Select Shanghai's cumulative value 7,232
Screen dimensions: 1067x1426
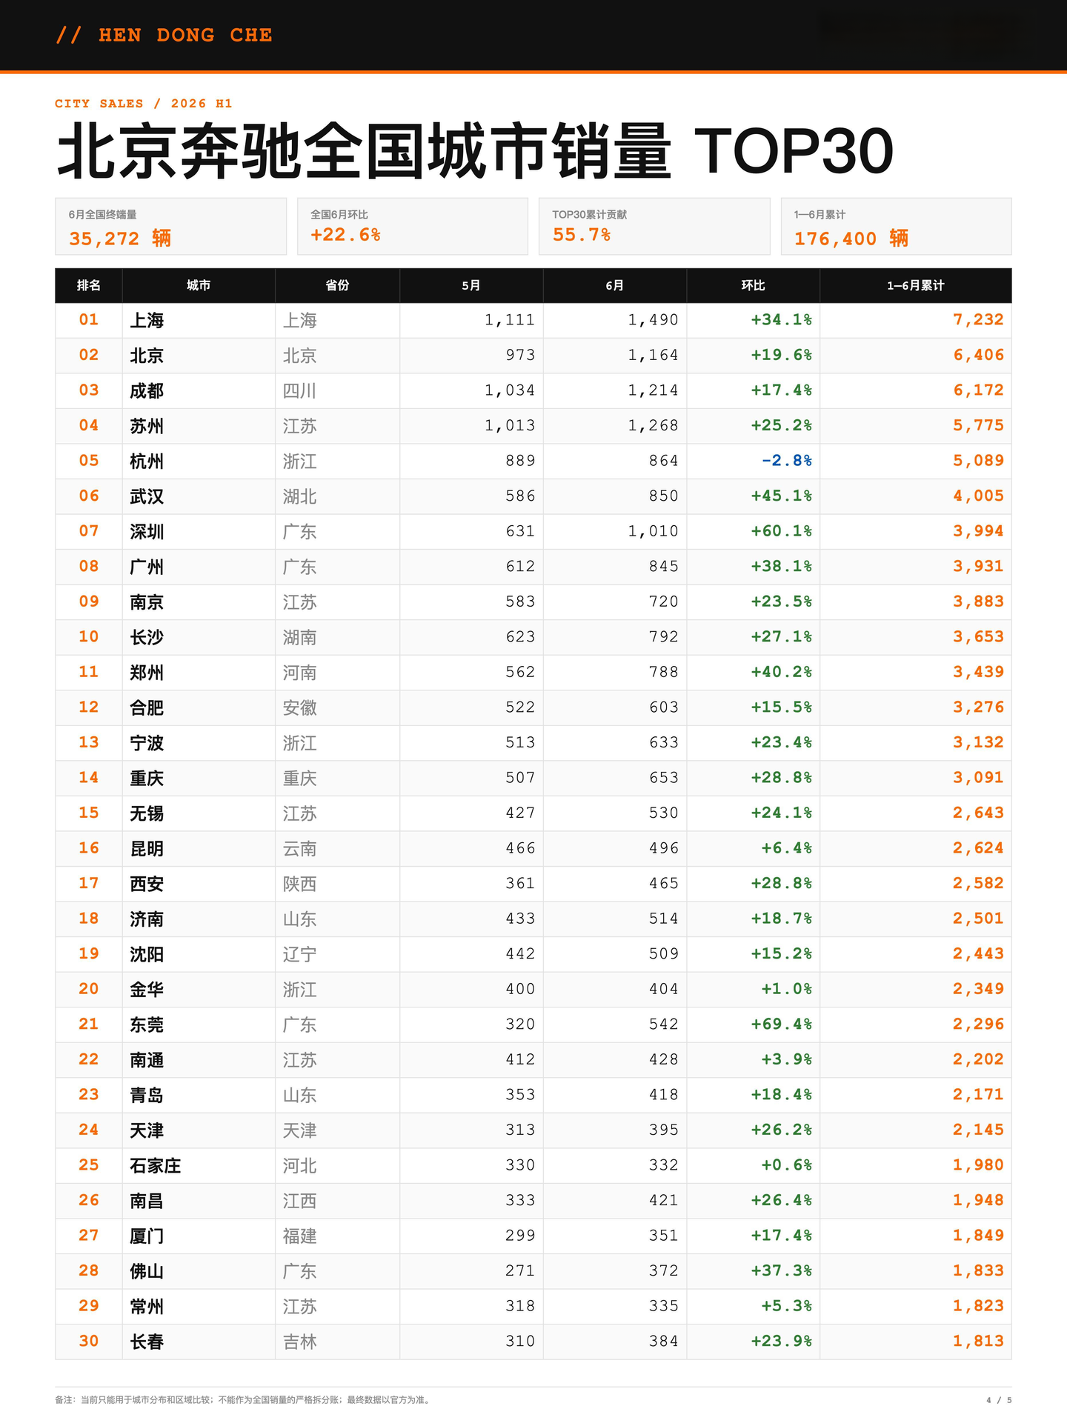point(978,320)
